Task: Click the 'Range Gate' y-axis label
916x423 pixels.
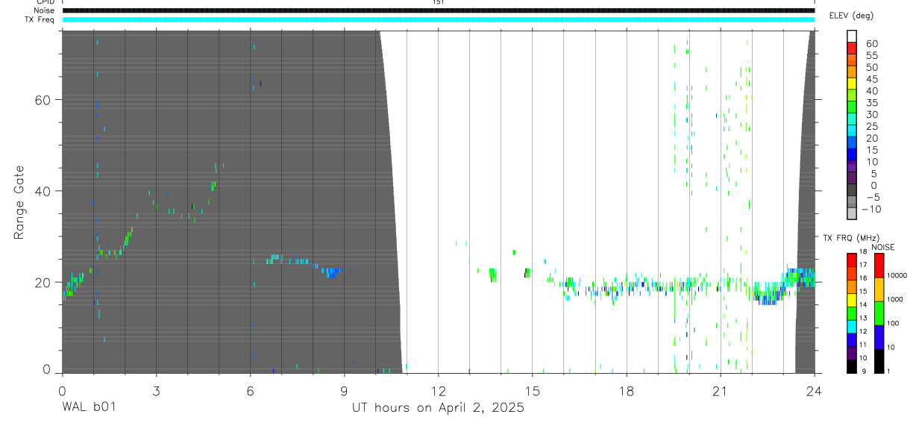Action: (19, 202)
